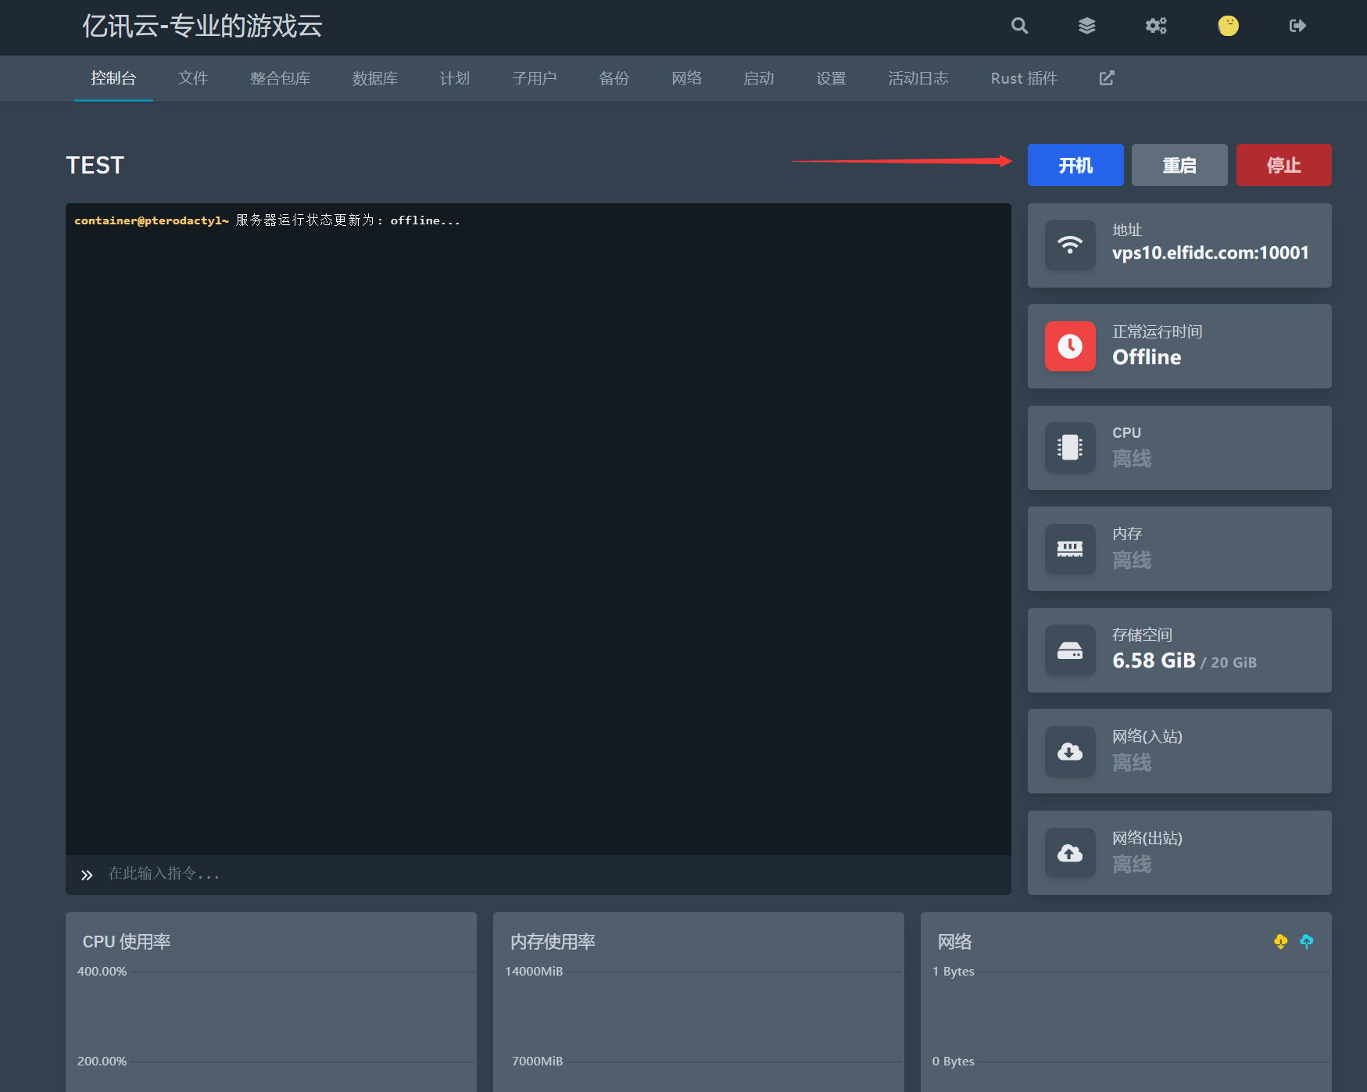Switch to the 网络 tab
The height and width of the screenshot is (1092, 1367).
click(x=687, y=78)
